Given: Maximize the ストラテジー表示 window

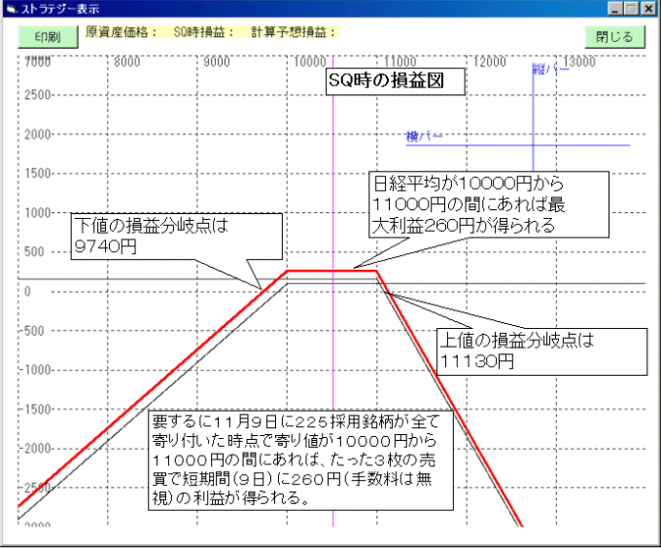Looking at the screenshot, I should (631, 9).
